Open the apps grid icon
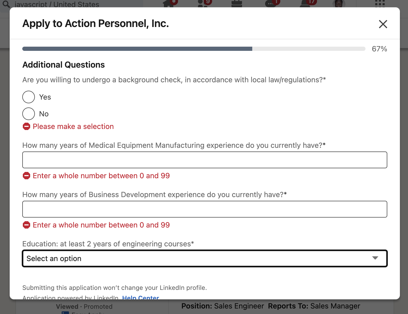 [x=380, y=3]
